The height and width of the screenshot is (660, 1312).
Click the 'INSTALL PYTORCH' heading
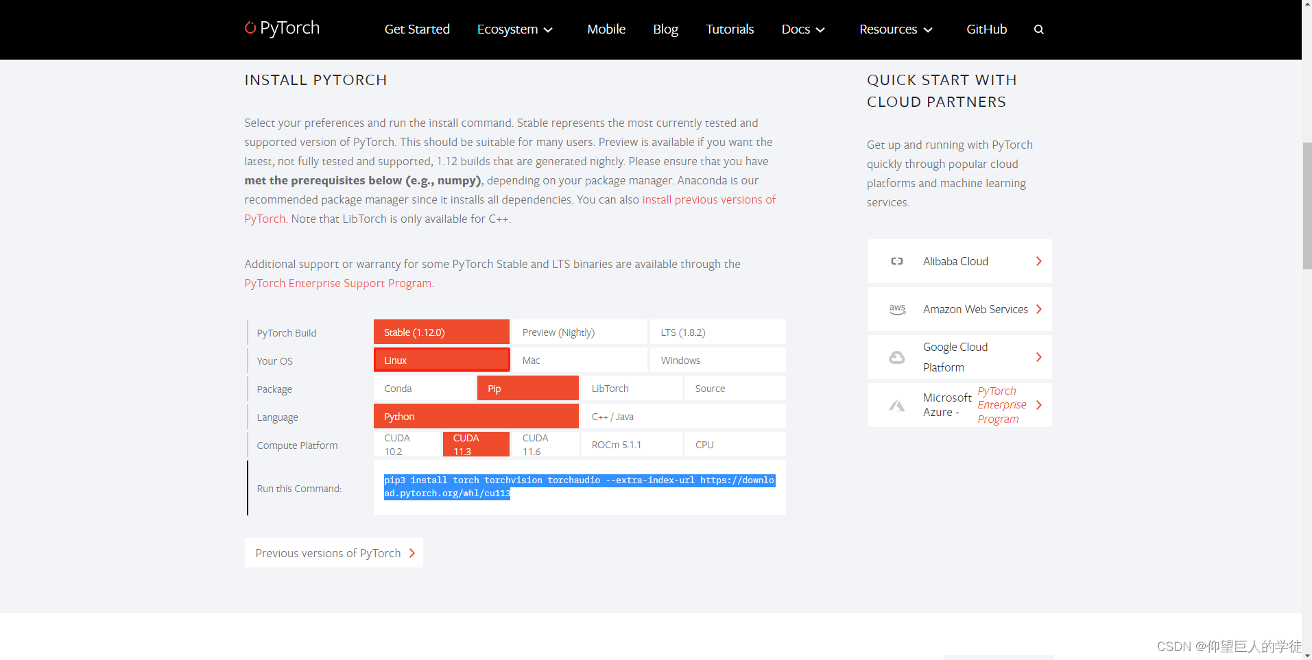(315, 80)
